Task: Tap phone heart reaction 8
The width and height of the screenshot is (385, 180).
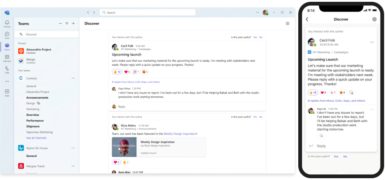Action: pyautogui.click(x=323, y=92)
